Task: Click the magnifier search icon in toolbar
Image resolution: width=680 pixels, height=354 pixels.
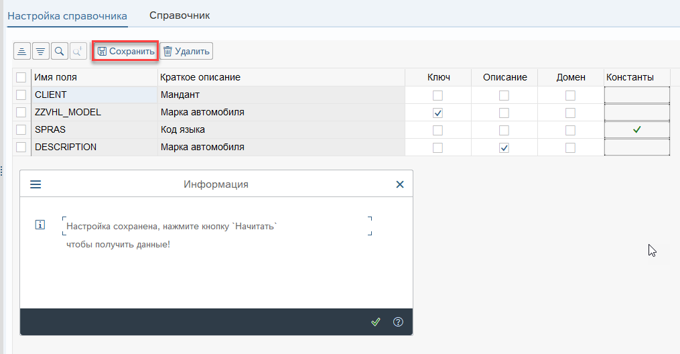Action: pos(60,51)
